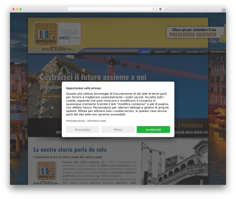Click the browser address bar
236x199 pixels.
coord(110,9)
